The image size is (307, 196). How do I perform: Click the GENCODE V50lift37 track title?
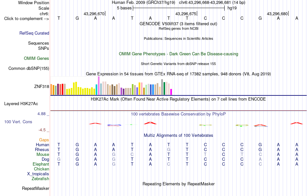178,24
